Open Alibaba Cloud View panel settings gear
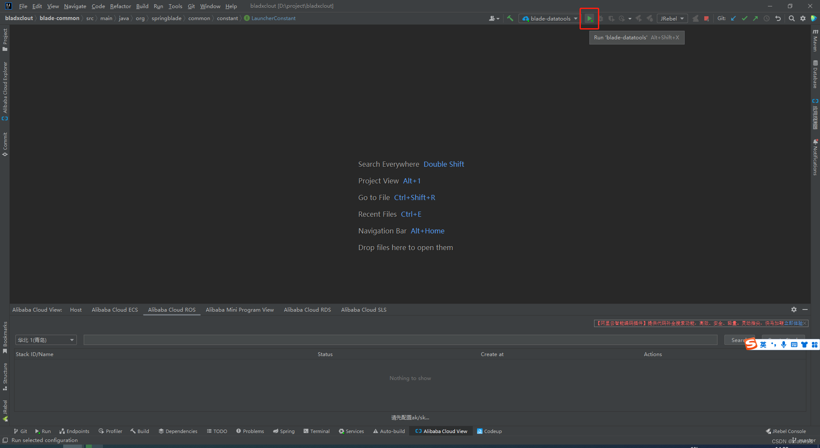The height and width of the screenshot is (448, 820). click(794, 309)
